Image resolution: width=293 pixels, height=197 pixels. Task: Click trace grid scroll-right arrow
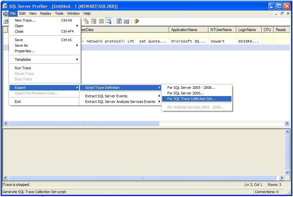287,123
